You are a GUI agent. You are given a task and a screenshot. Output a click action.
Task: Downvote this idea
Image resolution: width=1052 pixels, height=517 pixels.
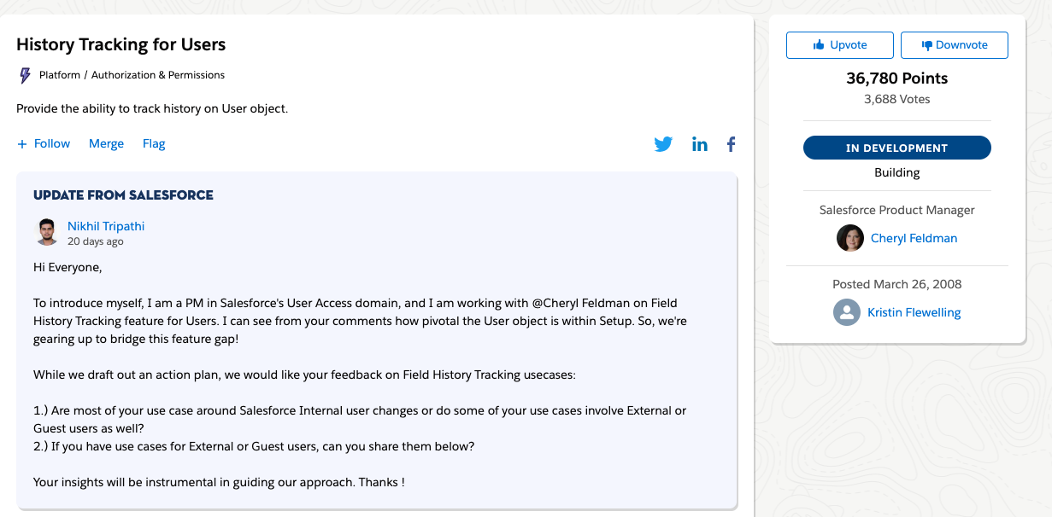955,45
